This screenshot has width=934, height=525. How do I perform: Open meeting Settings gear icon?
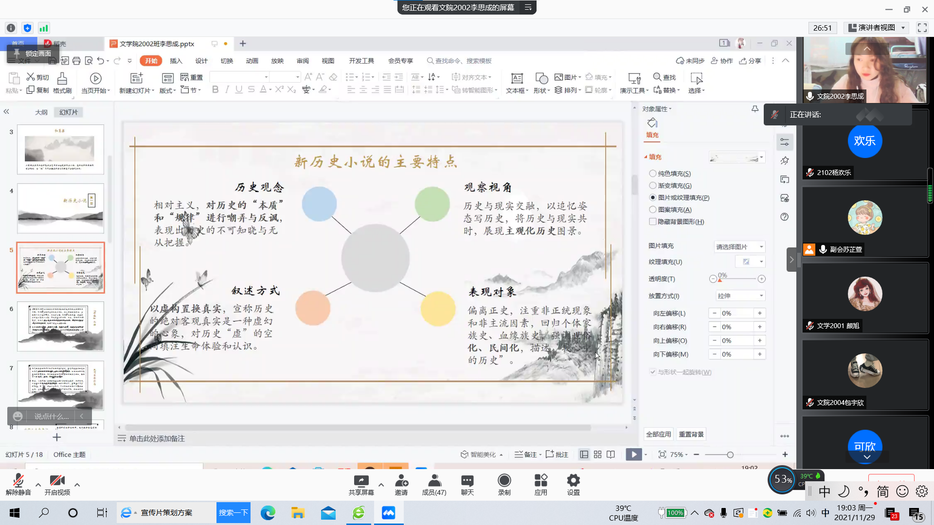click(x=573, y=481)
